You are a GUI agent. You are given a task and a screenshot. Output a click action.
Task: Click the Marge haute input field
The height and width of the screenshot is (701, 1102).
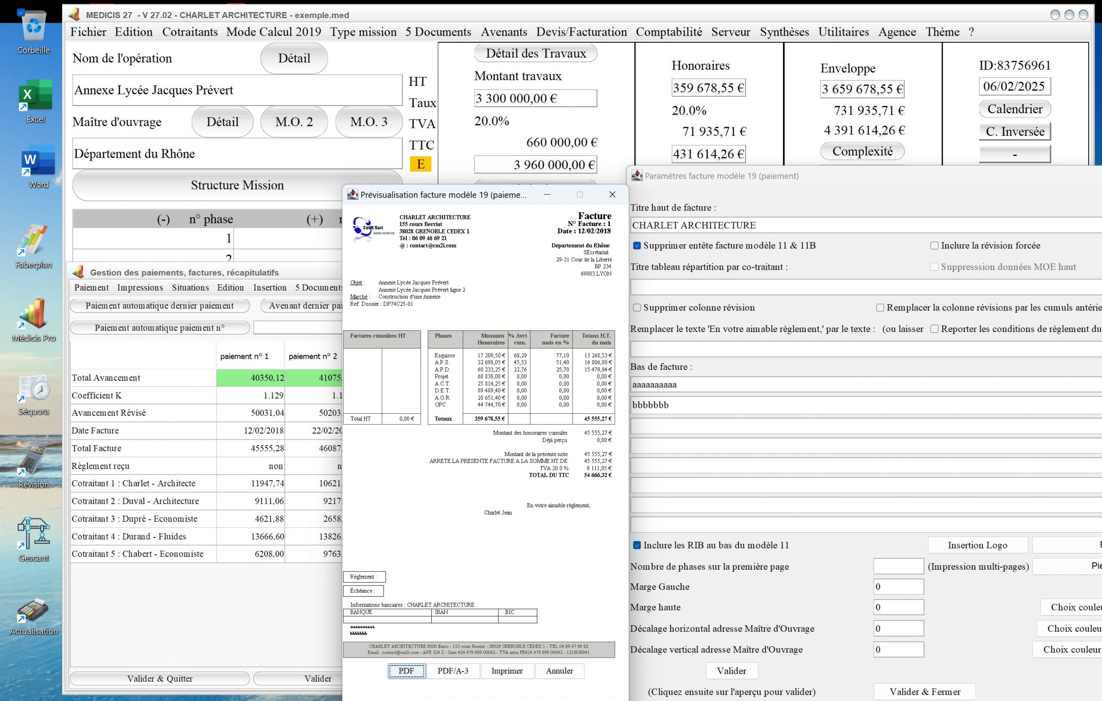[x=898, y=607]
